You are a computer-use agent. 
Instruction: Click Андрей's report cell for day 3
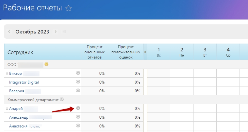click(x=205, y=108)
